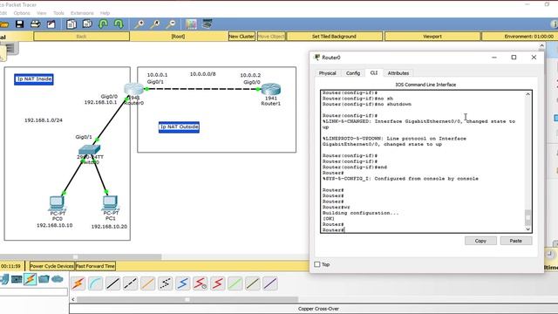Click the Zoom Reset magnifier icon
The image size is (558, 314).
click(155, 24)
